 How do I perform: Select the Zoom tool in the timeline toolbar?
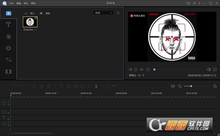69,86
